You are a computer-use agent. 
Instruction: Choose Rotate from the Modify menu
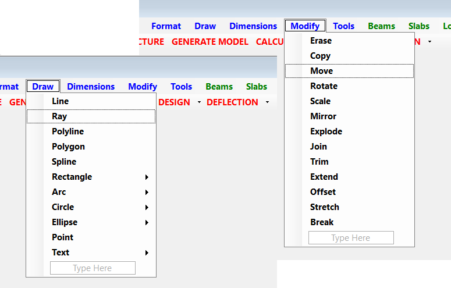349,86
